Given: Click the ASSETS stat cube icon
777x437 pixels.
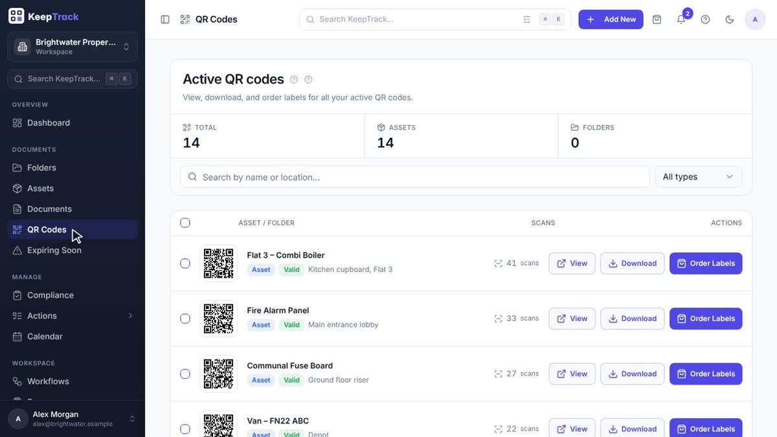Looking at the screenshot, I should [x=381, y=128].
